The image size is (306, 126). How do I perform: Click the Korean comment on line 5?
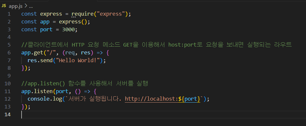click(x=156, y=45)
